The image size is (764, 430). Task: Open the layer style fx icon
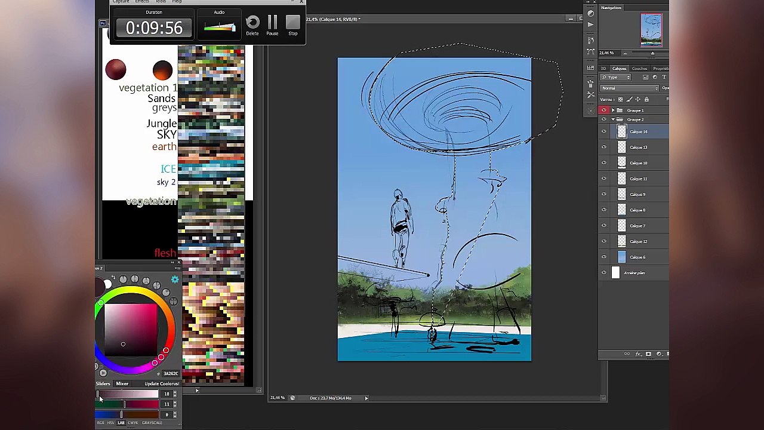[637, 354]
